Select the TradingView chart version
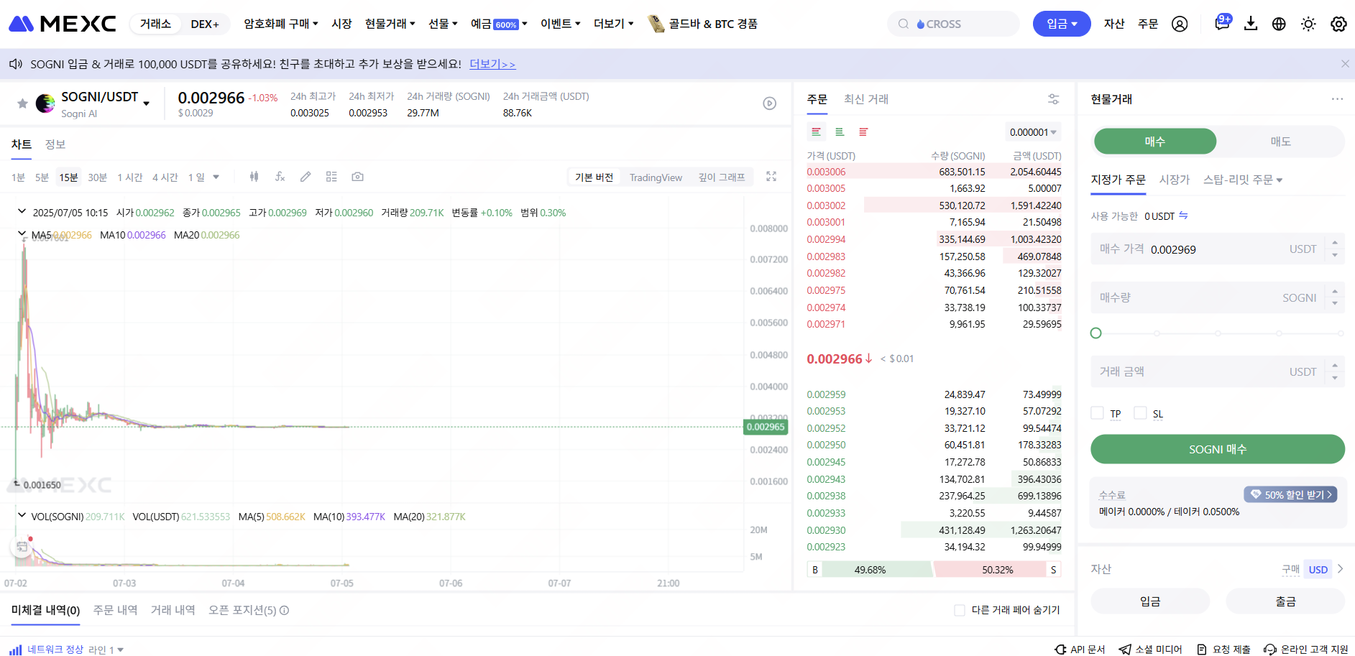This screenshot has height=656, width=1355. point(656,177)
